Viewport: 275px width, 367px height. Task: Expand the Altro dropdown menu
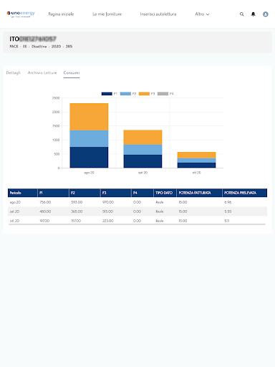pos(202,14)
